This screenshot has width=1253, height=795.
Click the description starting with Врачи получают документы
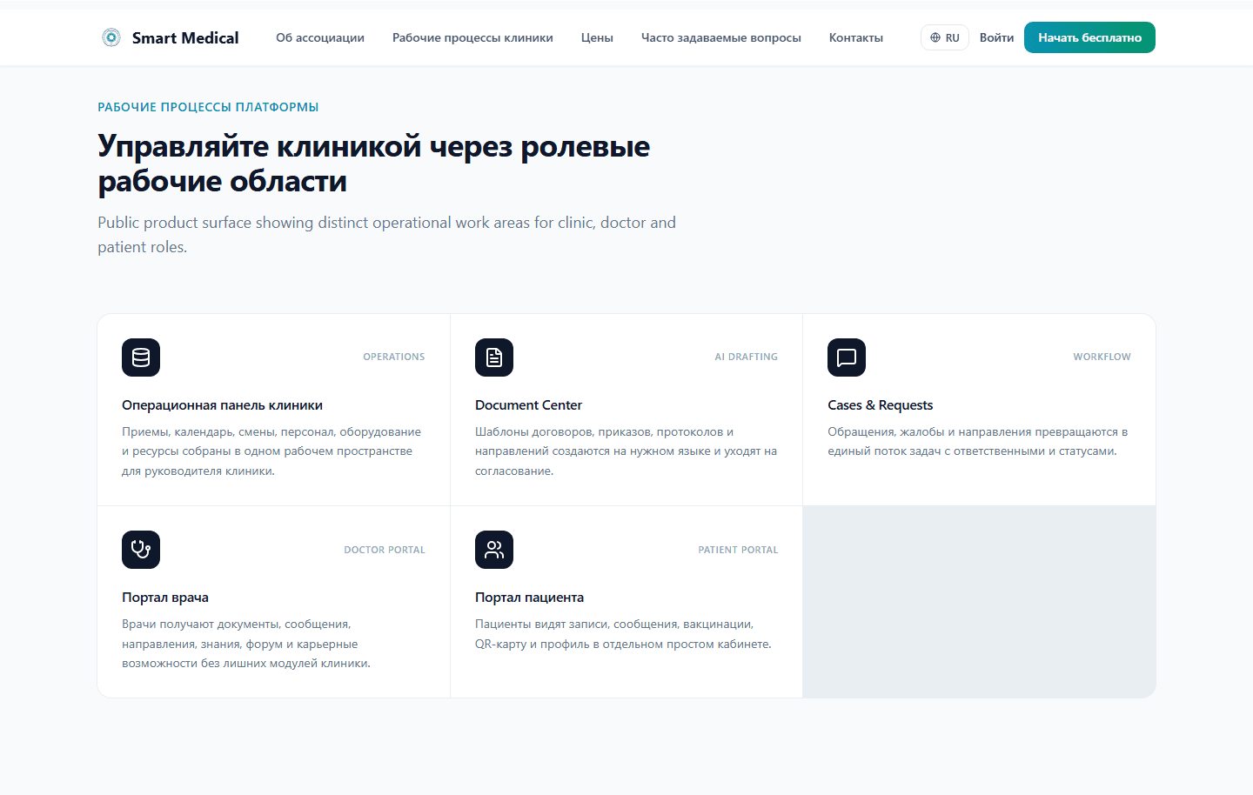pyautogui.click(x=246, y=644)
